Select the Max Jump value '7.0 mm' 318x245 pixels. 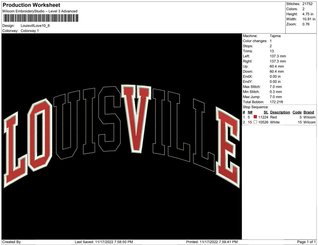(x=276, y=97)
